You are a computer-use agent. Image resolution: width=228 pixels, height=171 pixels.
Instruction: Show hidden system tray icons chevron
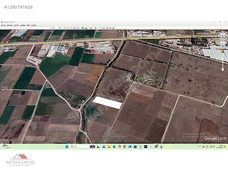(x=199, y=147)
